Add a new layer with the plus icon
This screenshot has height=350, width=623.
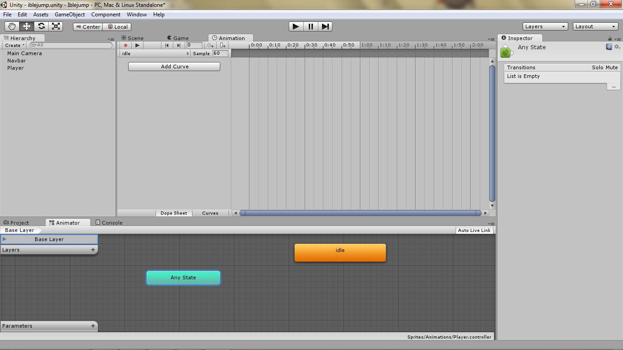click(93, 250)
